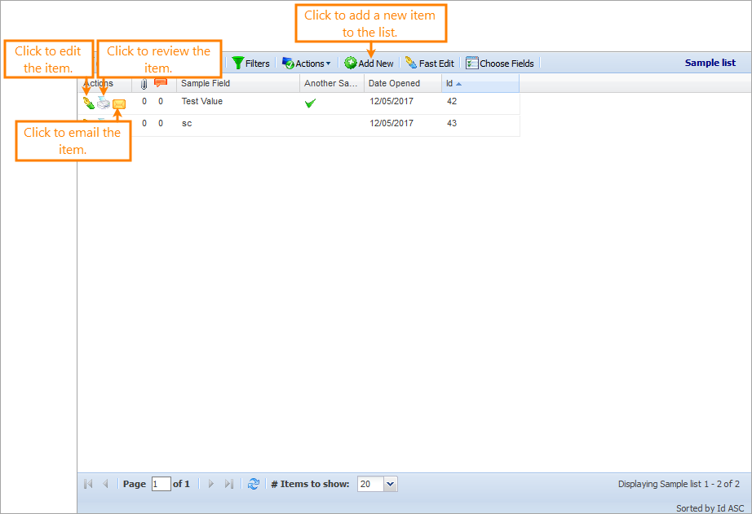Click the Displaying Sample list 1 - 2 of 2 text
This screenshot has height=514, width=752.
click(679, 484)
